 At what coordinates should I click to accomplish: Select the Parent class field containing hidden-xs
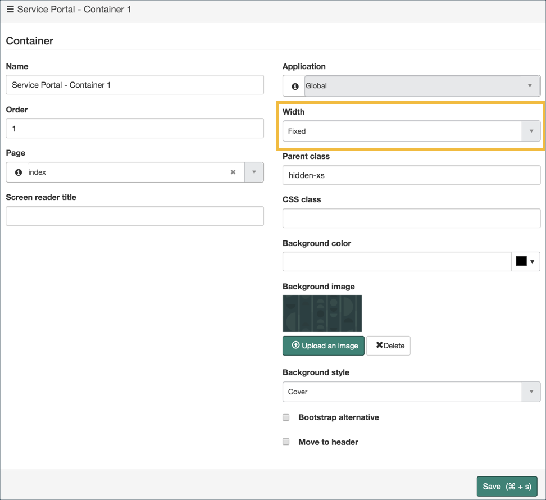coord(411,175)
